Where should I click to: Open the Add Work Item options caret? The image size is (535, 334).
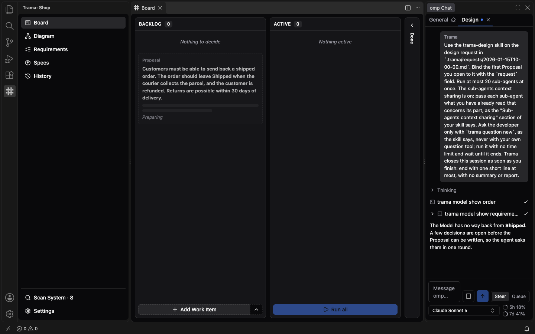pyautogui.click(x=256, y=310)
